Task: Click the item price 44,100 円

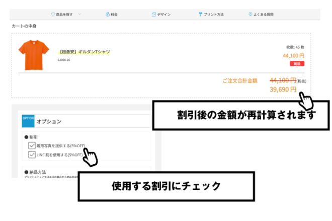Action: tap(293, 56)
